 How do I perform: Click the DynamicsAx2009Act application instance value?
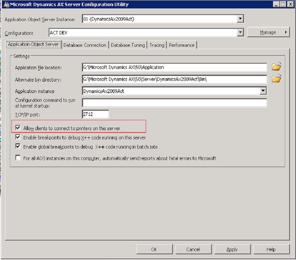click(104, 91)
